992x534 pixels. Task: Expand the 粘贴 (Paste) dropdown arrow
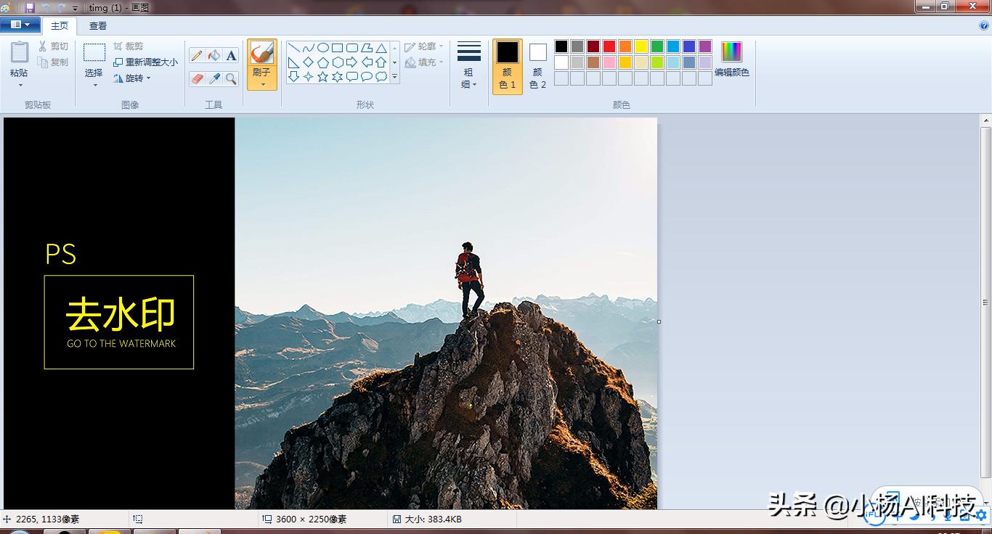point(20,85)
